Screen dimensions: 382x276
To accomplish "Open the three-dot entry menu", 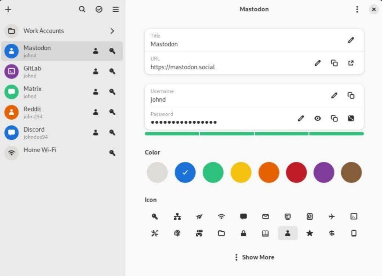I will [x=357, y=10].
